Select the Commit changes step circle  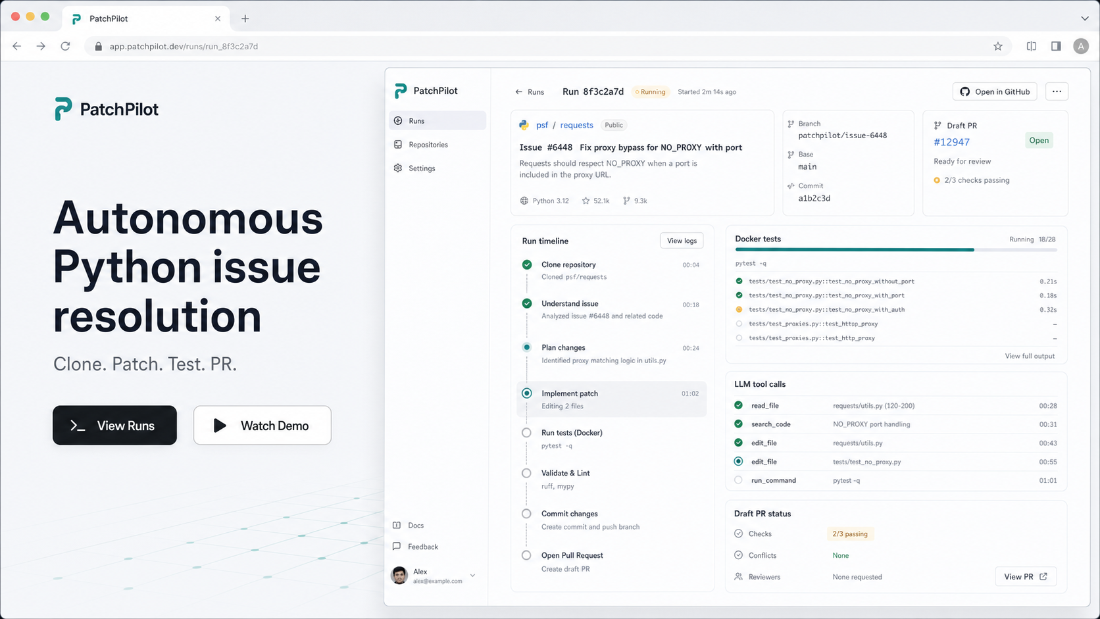tap(526, 514)
